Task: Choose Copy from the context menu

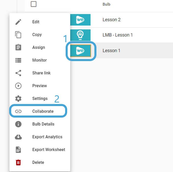Action: pyautogui.click(x=40, y=35)
